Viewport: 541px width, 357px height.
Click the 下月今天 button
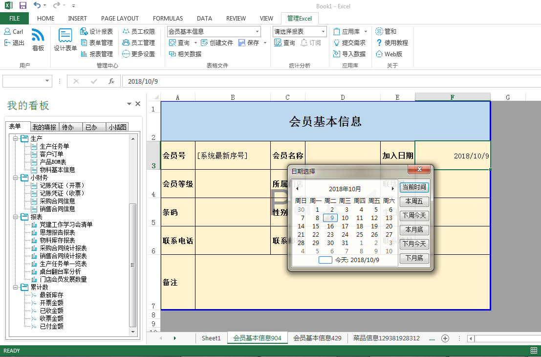(414, 244)
